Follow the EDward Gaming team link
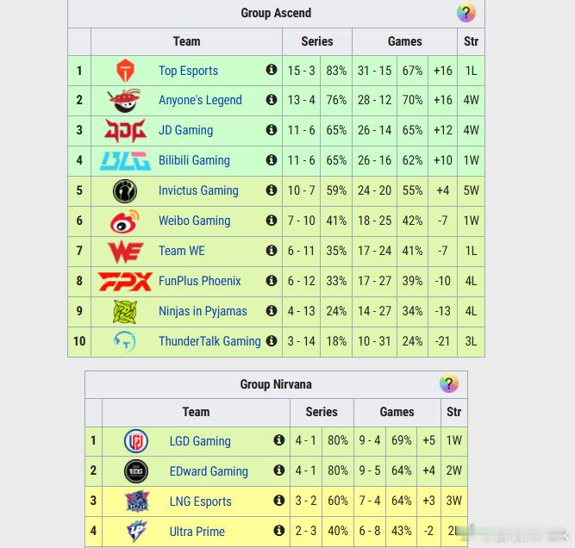 click(209, 471)
